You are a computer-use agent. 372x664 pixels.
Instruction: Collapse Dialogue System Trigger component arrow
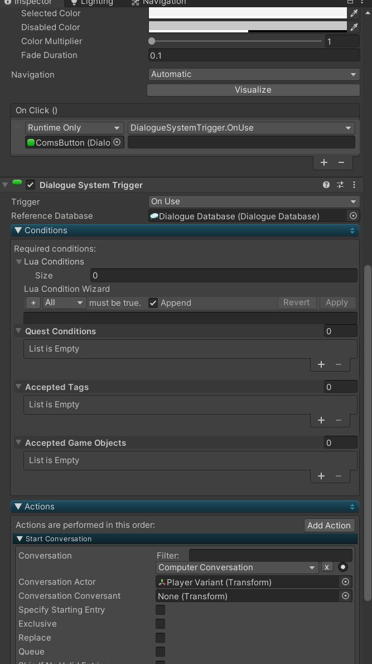click(x=5, y=185)
